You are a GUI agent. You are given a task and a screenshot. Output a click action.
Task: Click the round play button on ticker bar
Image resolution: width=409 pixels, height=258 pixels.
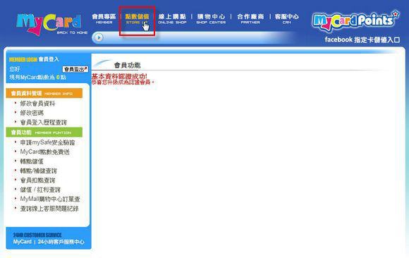pos(99,37)
